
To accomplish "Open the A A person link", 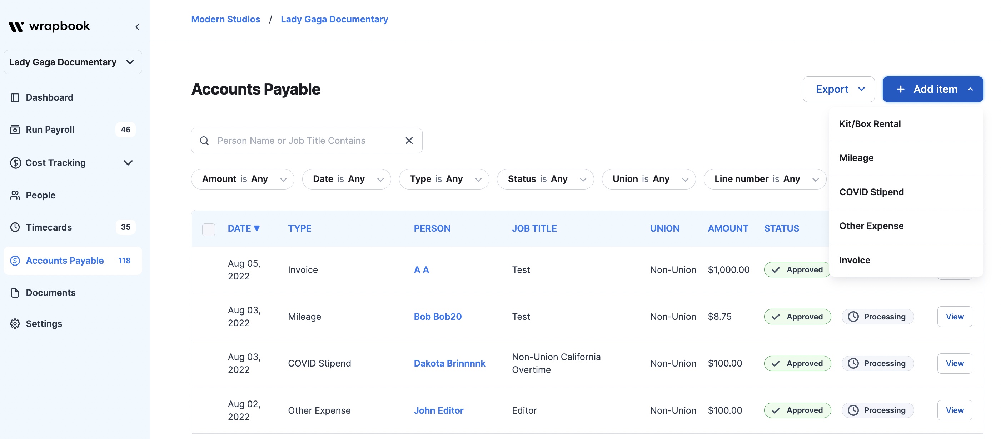I will click(x=421, y=270).
